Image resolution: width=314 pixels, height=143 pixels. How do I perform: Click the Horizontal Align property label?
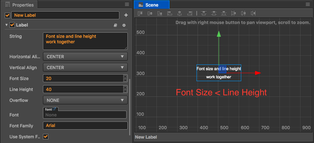point(25,57)
